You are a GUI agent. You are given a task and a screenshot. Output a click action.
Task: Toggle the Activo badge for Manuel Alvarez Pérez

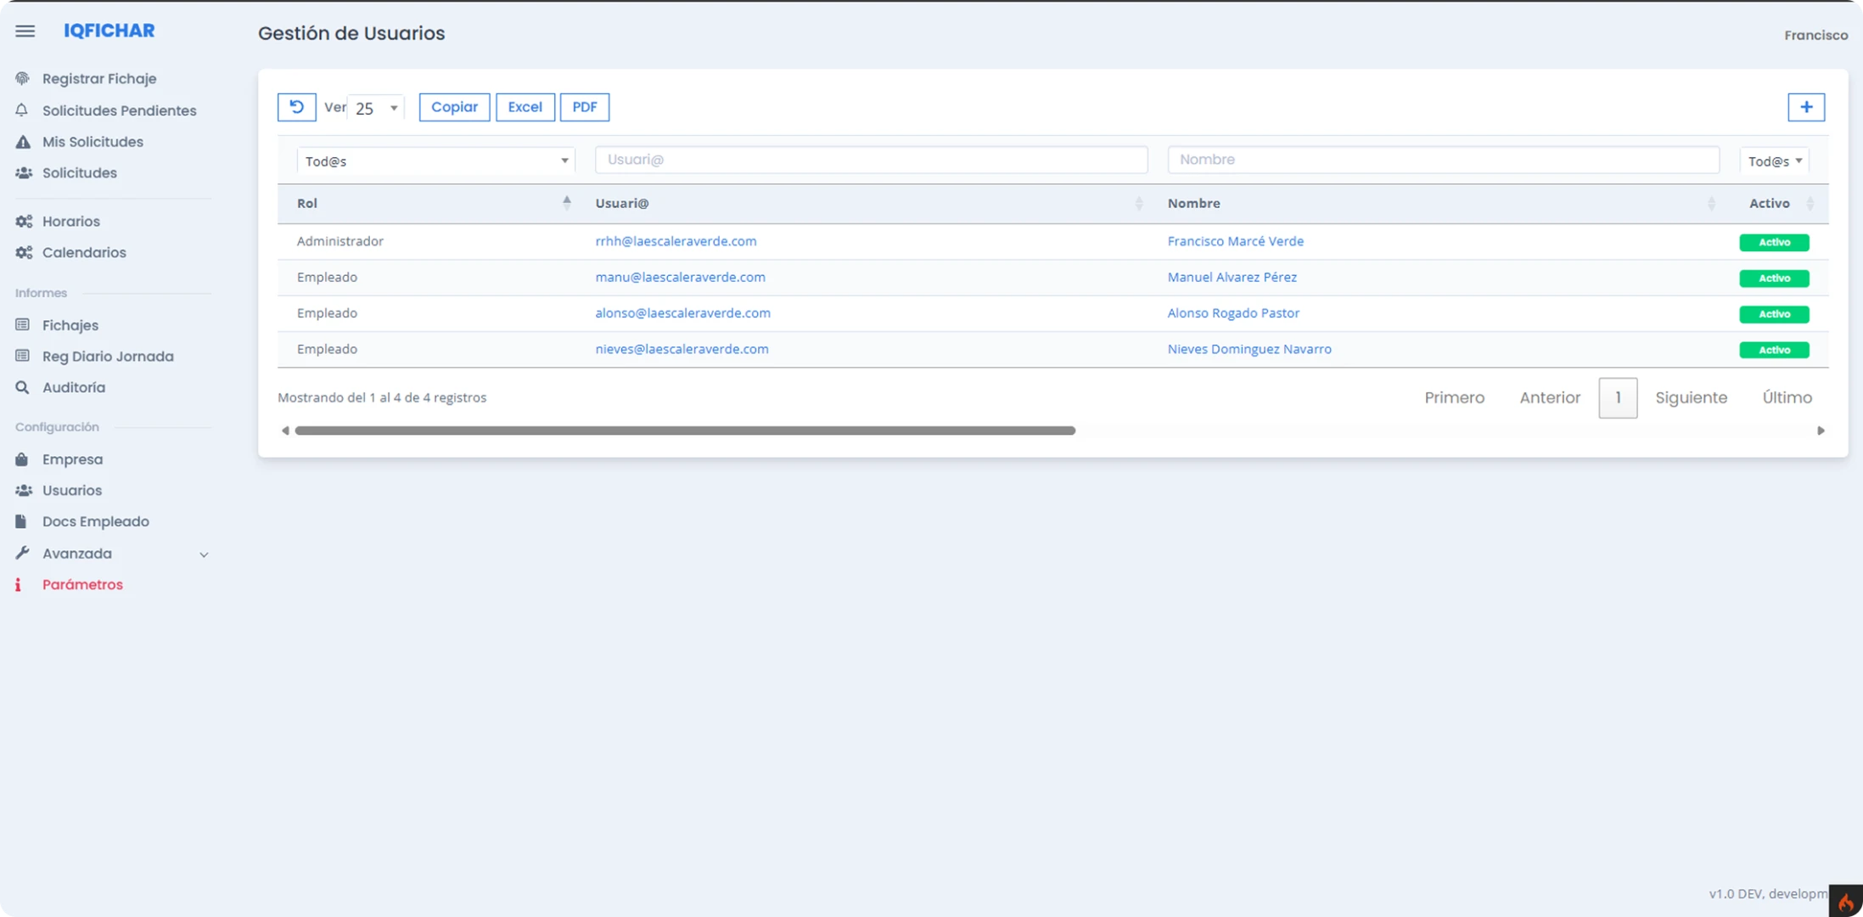[x=1774, y=278]
